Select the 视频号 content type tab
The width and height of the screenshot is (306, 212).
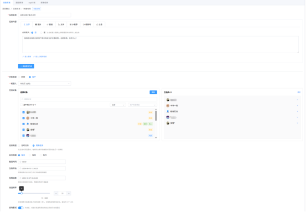click(x=87, y=24)
